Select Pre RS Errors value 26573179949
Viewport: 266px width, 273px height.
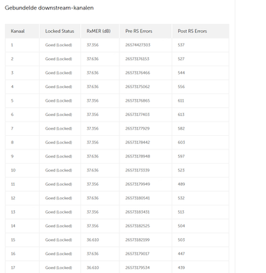tap(138, 184)
